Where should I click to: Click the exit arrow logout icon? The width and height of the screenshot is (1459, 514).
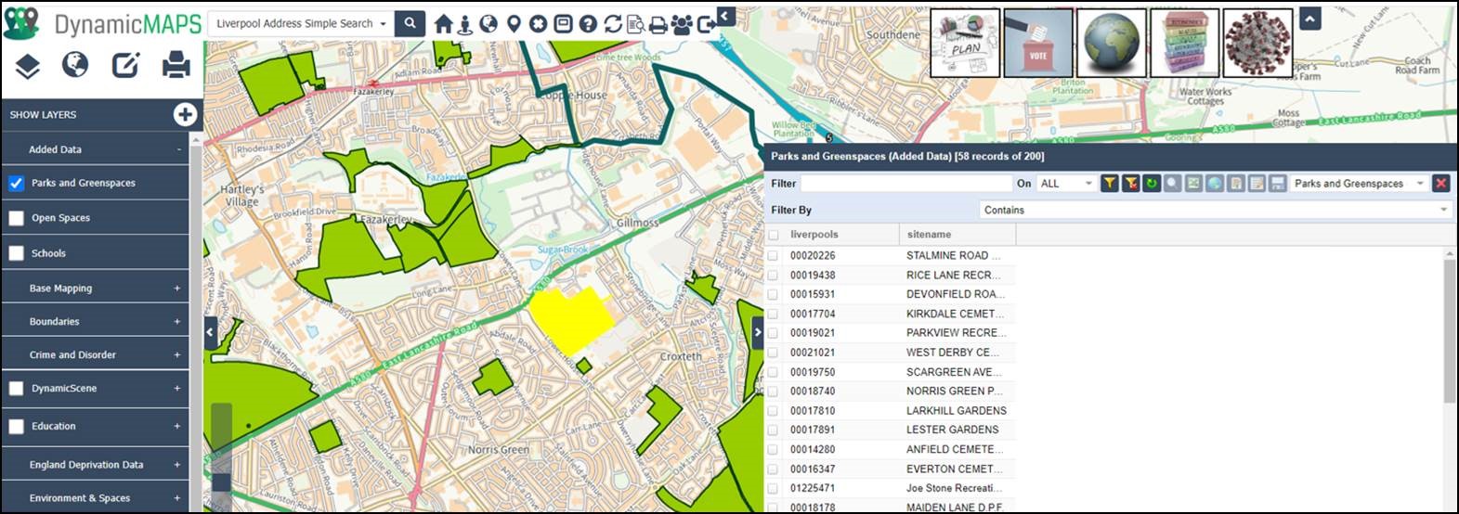[707, 25]
